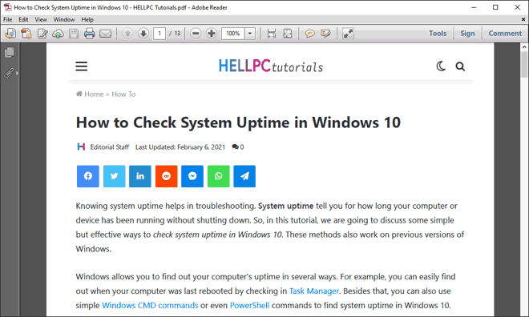The height and width of the screenshot is (317, 529).
Task: Click the edit/sign document toolbar icon
Action: click(42, 34)
